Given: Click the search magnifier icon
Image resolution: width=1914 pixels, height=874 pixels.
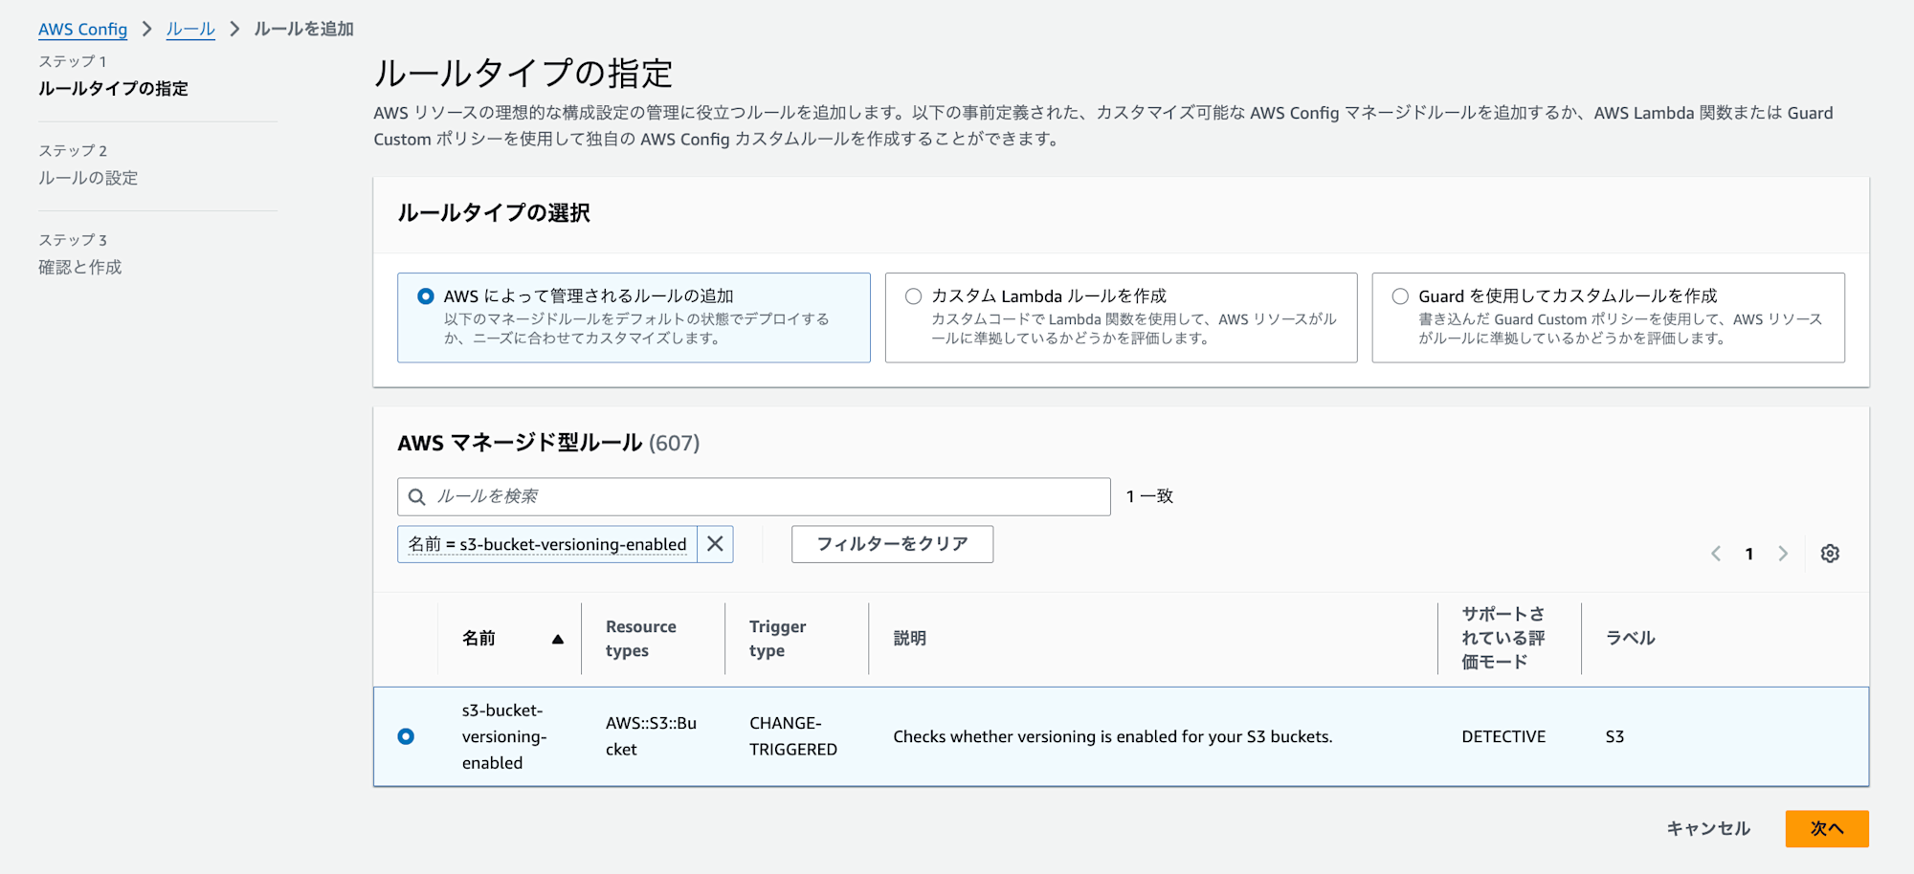Looking at the screenshot, I should (x=417, y=497).
